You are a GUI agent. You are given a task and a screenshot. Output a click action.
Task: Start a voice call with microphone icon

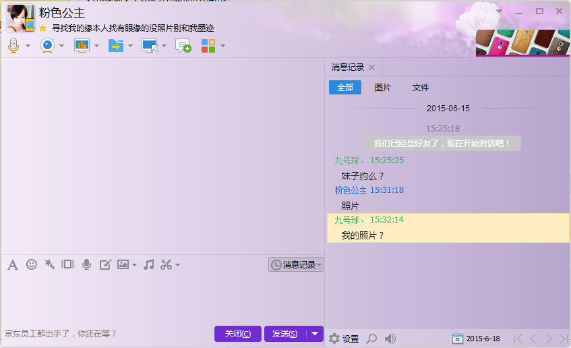13,46
